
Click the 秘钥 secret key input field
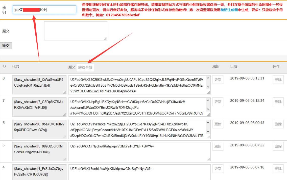(44, 10)
